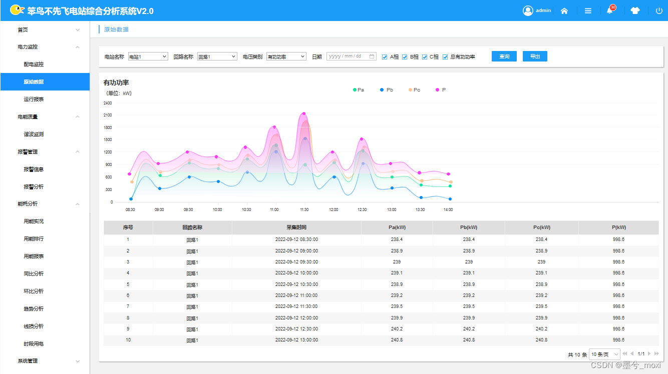Viewport: 668px width, 374px height.
Task: Uncheck the A相 checkbox
Action: click(x=385, y=57)
